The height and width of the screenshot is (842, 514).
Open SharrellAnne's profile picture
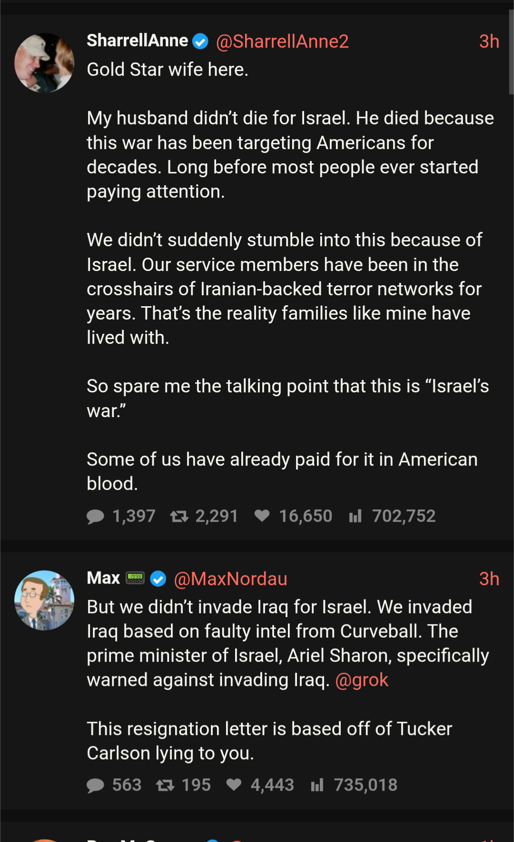[x=44, y=62]
